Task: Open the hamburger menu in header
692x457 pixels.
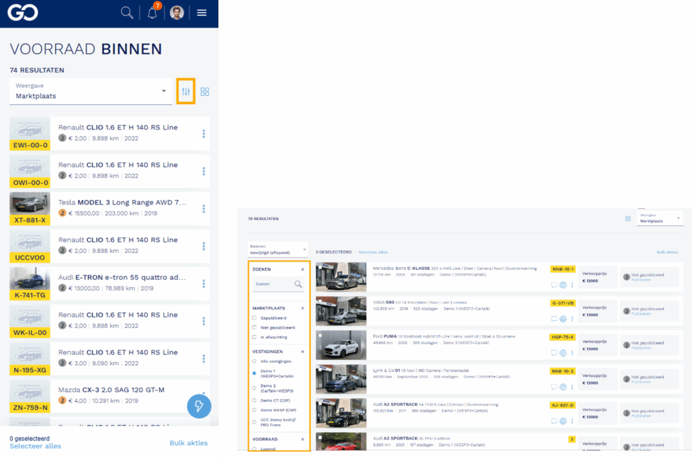Action: coord(202,13)
